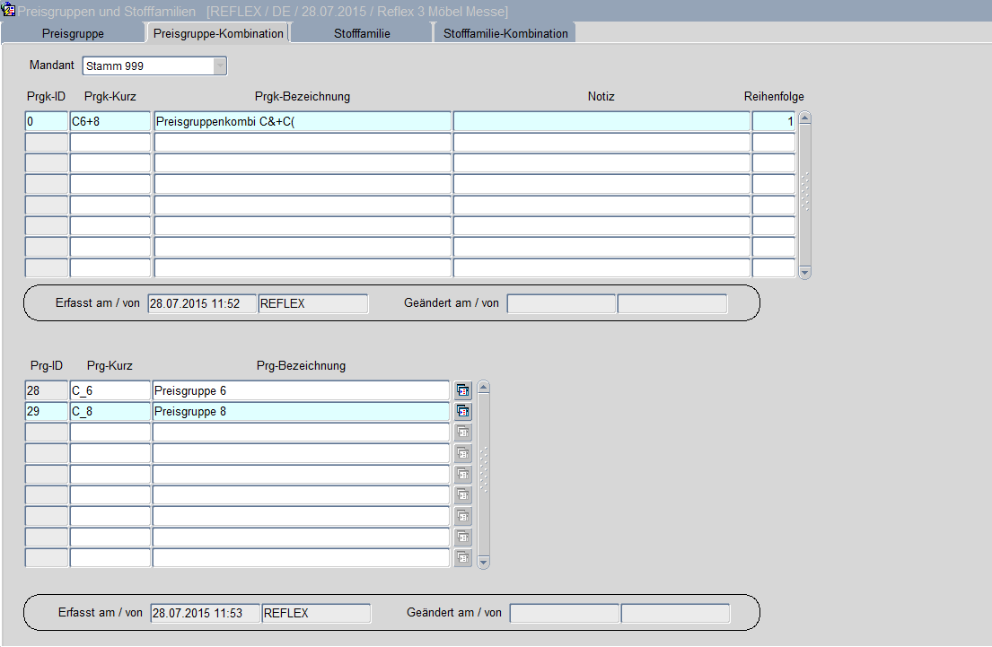Open the Stofffamilie-Kombination tab
Viewport: 992px width, 647px height.
point(505,33)
